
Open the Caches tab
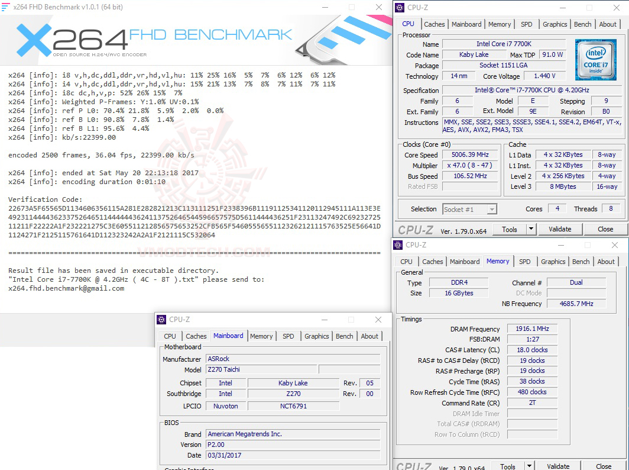click(435, 24)
